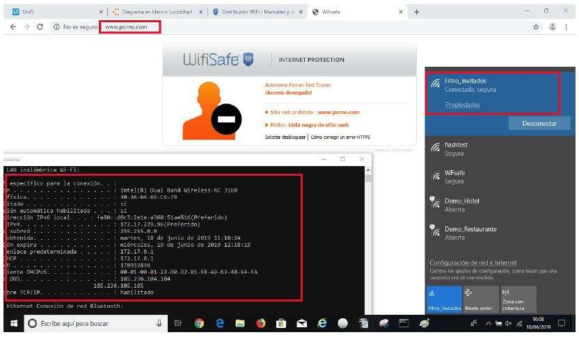Open Internet Explorer from the taskbar
Viewport: 579px width, 337px height.
[x=322, y=323]
